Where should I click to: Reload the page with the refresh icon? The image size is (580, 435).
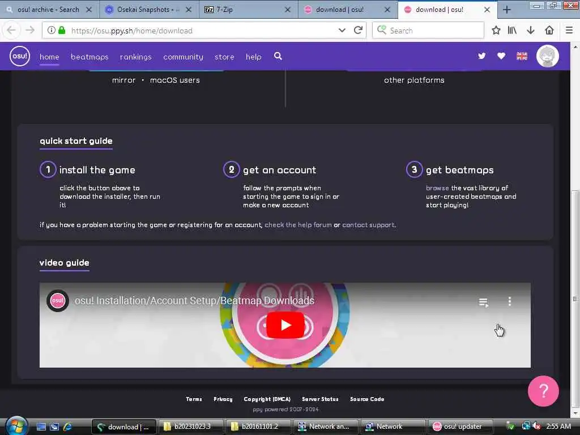tap(358, 31)
